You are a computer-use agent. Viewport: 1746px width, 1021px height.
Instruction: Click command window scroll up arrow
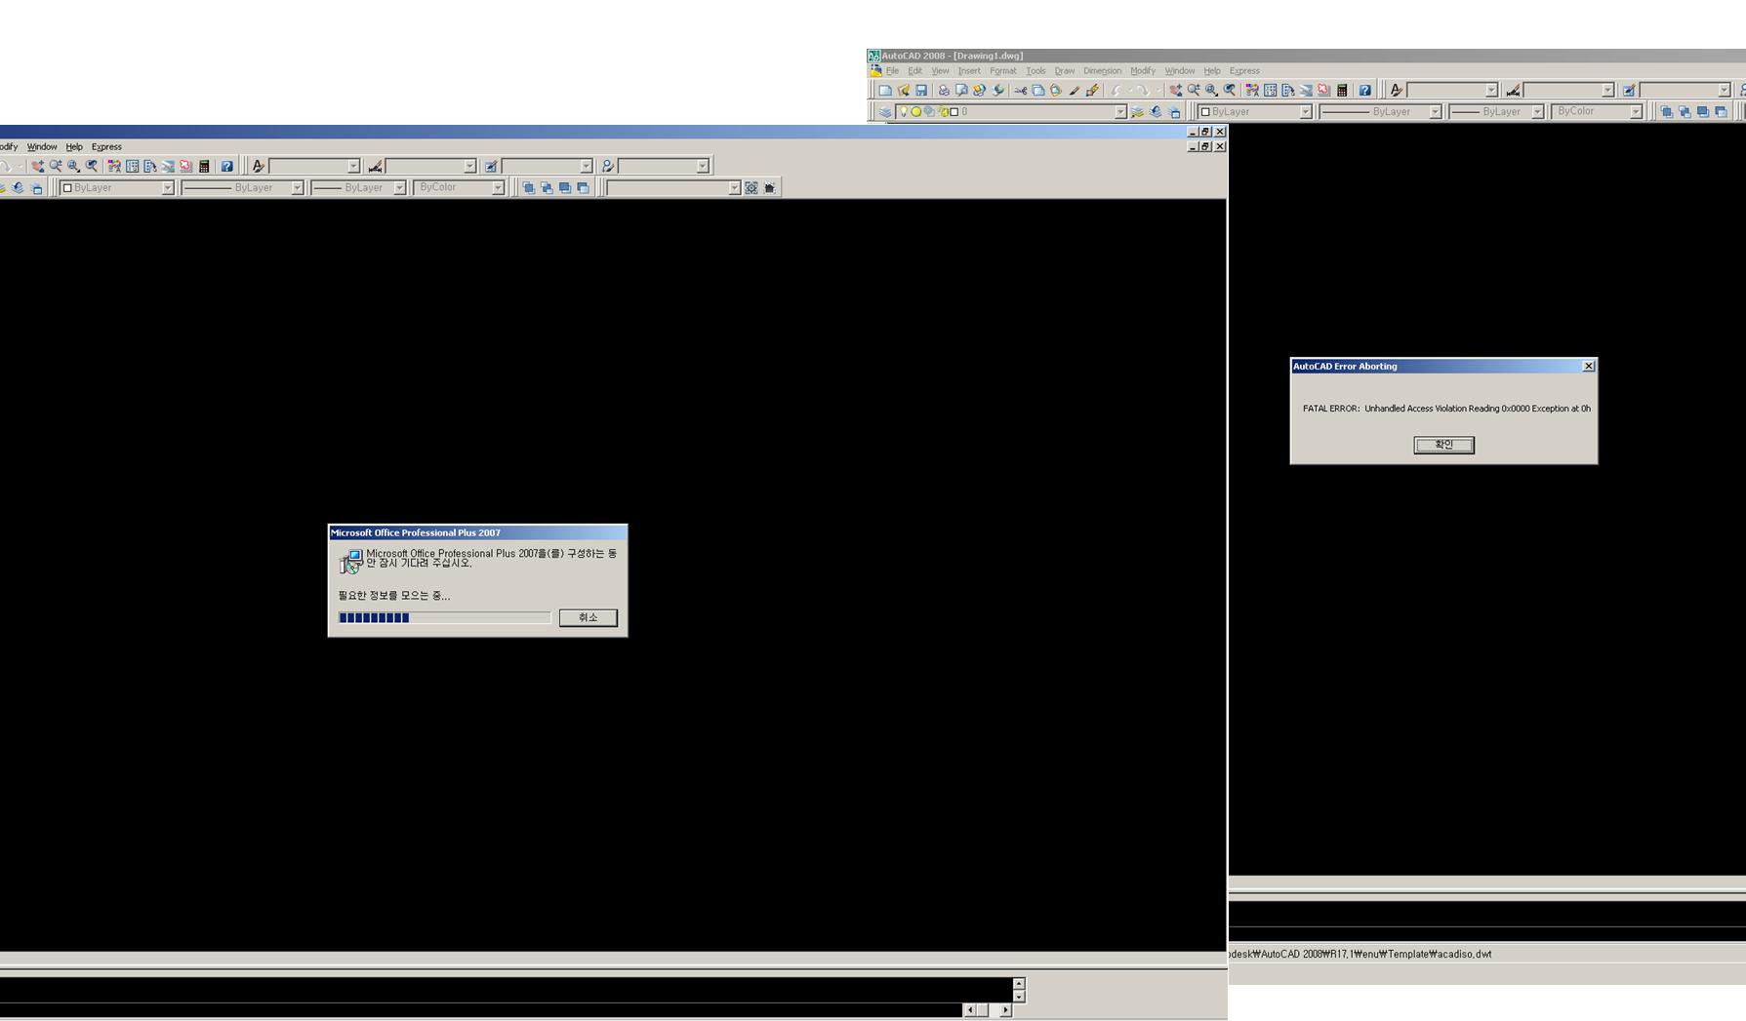1019,984
